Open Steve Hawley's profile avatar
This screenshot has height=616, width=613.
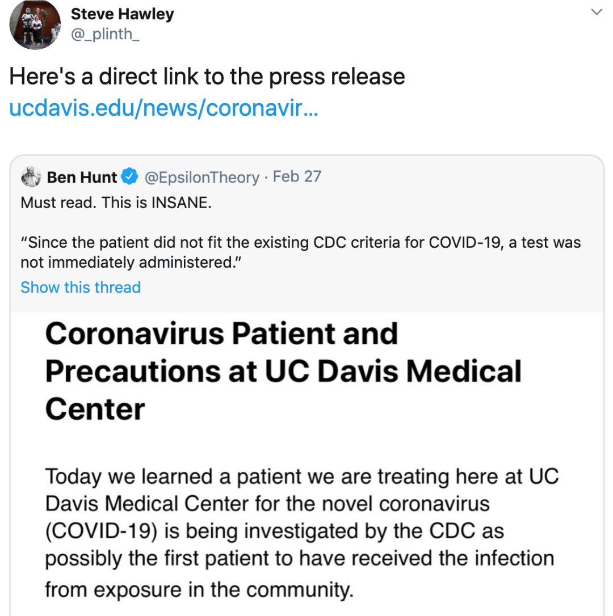pyautogui.click(x=35, y=24)
